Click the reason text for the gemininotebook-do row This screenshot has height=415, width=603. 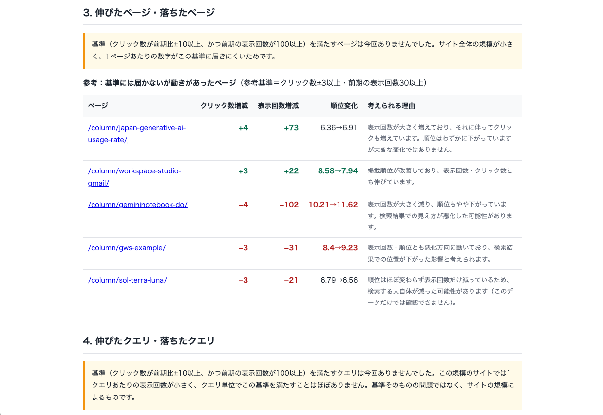440,216
